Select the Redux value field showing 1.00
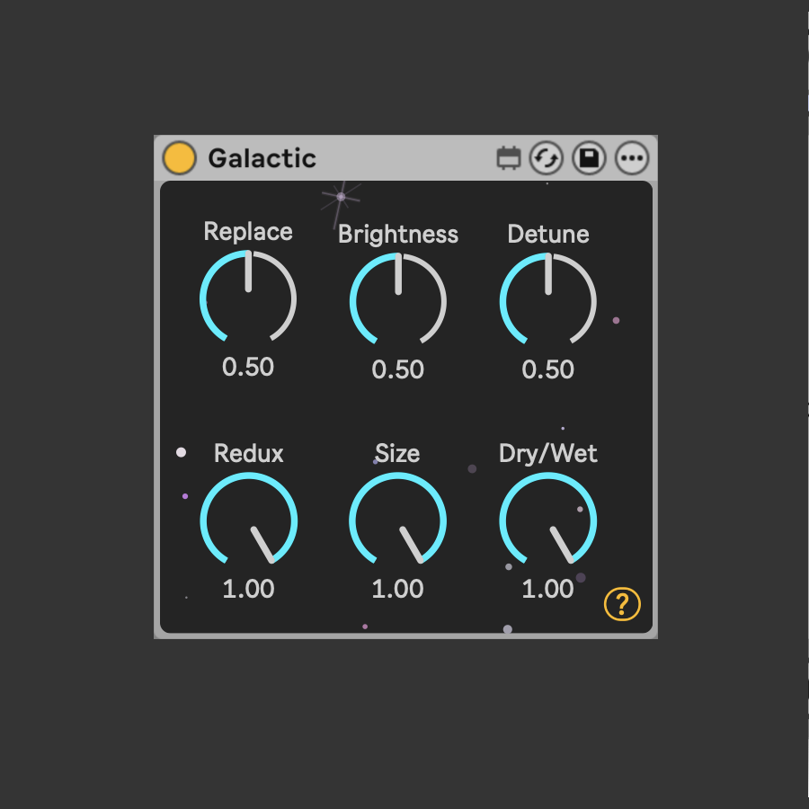 pos(248,589)
